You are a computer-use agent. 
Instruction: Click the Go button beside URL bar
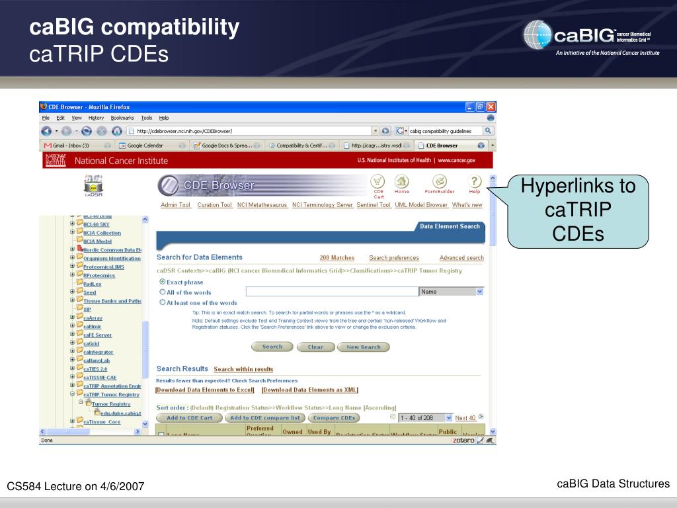pos(385,131)
